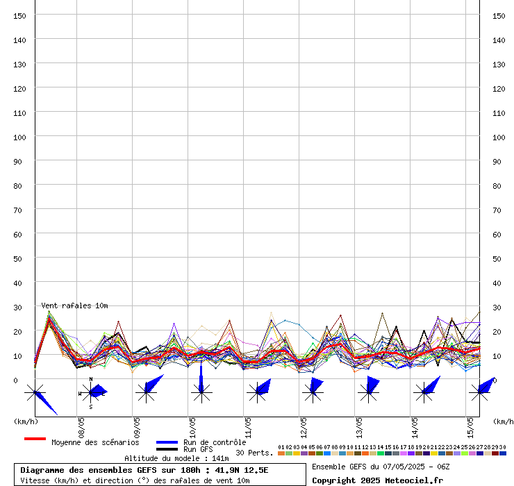The height and width of the screenshot is (486, 514).
Task: Click the 50 value on the left axis
Action: pos(17,259)
